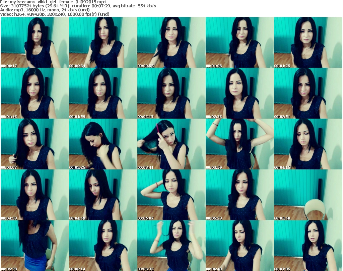Image resolution: width=343 pixels, height=271 pixels.
Task: Click the file name myfreecams_vikki_girl_female_04092015.mp4
Action: [x=58, y=2]
